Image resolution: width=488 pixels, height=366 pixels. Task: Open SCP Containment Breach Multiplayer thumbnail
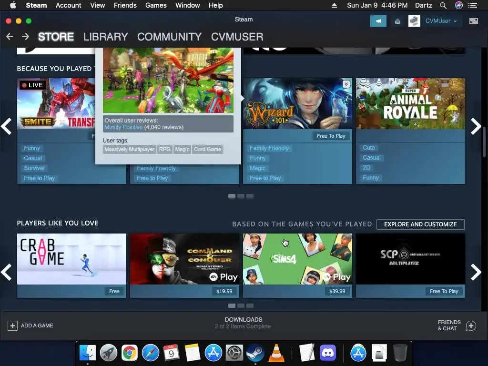(410, 259)
